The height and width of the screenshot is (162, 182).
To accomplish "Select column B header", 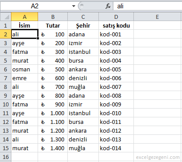I will point(53,17).
